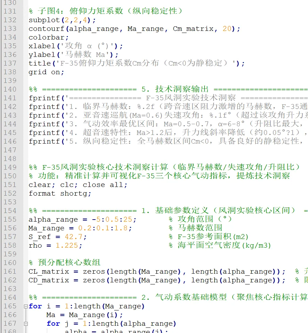Screen dimensions: 308x333
Task: Click the 'for j = 1:length(alpha_range)' line
Action: pyautogui.click(x=111, y=324)
